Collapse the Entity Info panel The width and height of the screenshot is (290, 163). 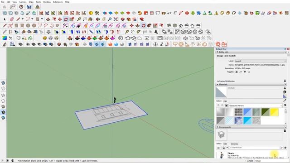(x=217, y=53)
